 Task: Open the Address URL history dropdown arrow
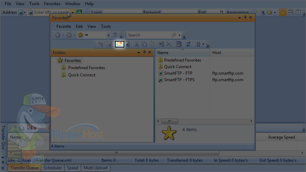(x=73, y=12)
